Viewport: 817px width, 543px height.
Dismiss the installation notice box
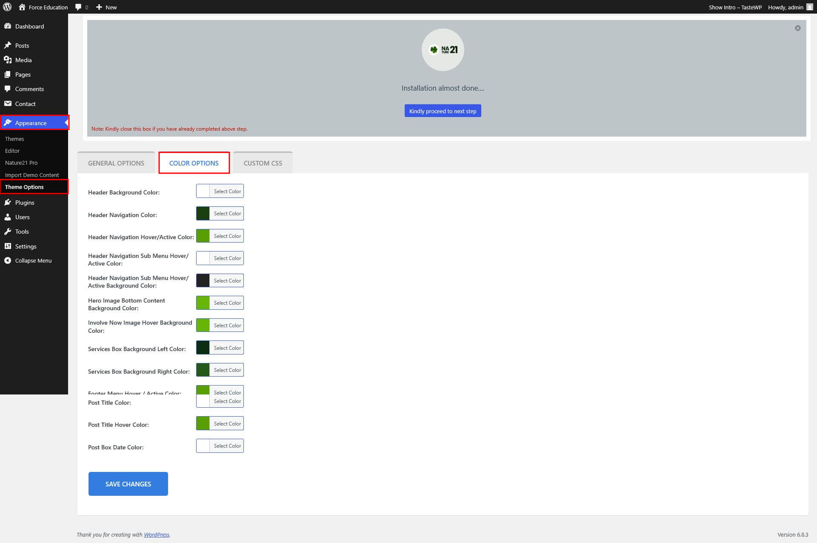(798, 28)
